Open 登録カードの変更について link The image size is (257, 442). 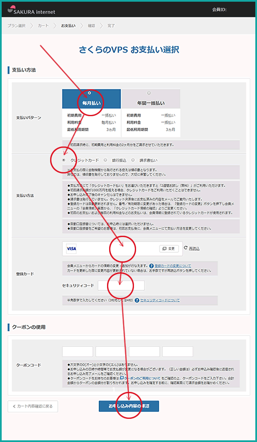pos(173,266)
